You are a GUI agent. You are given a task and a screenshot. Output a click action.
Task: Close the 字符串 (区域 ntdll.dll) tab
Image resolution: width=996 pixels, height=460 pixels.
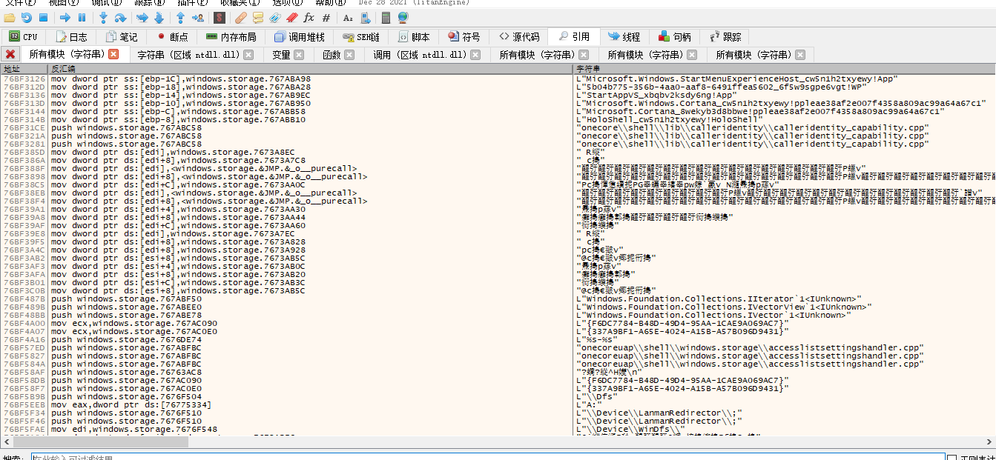[248, 55]
